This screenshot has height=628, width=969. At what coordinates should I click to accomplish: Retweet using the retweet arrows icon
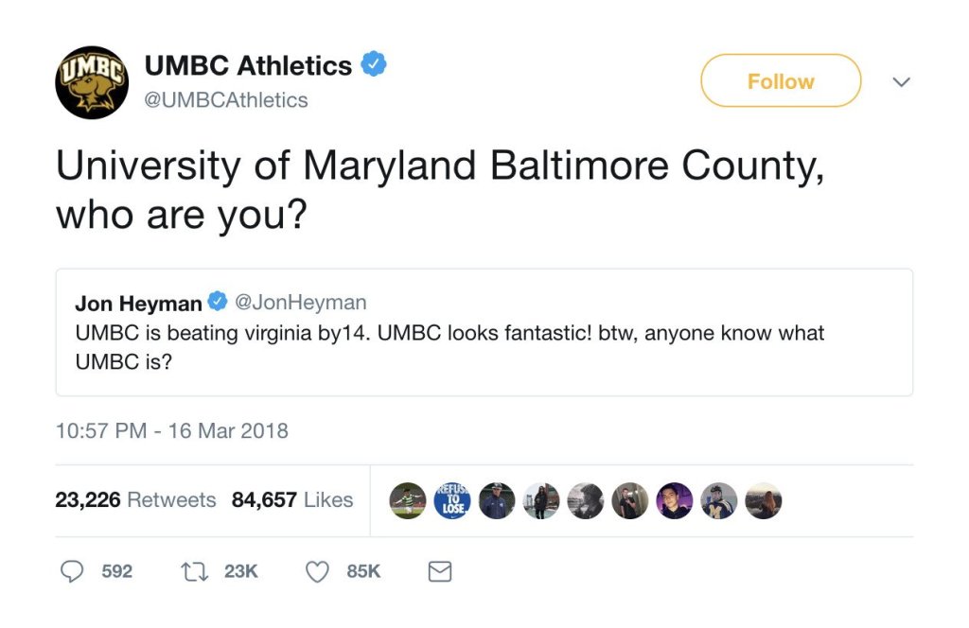tap(193, 571)
